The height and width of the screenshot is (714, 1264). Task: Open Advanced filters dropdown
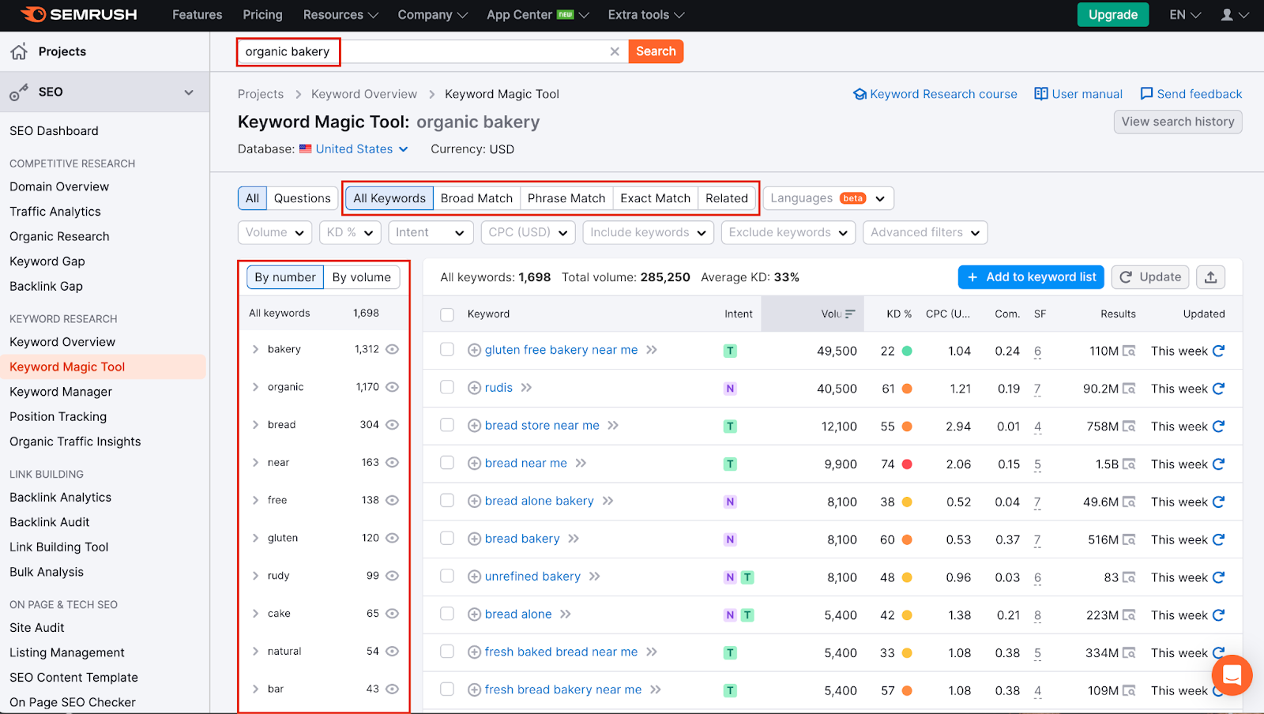[925, 232]
